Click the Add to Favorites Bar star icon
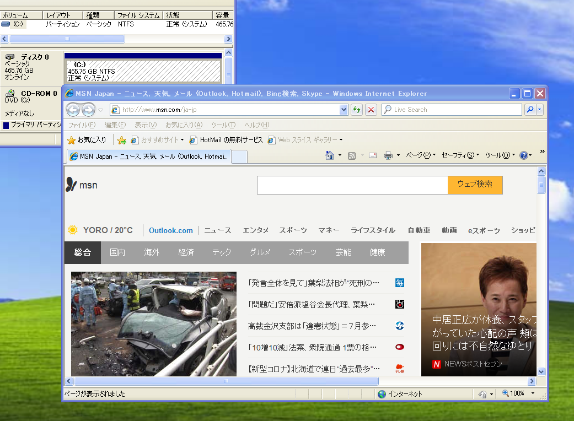This screenshot has height=421, width=574. [x=122, y=140]
